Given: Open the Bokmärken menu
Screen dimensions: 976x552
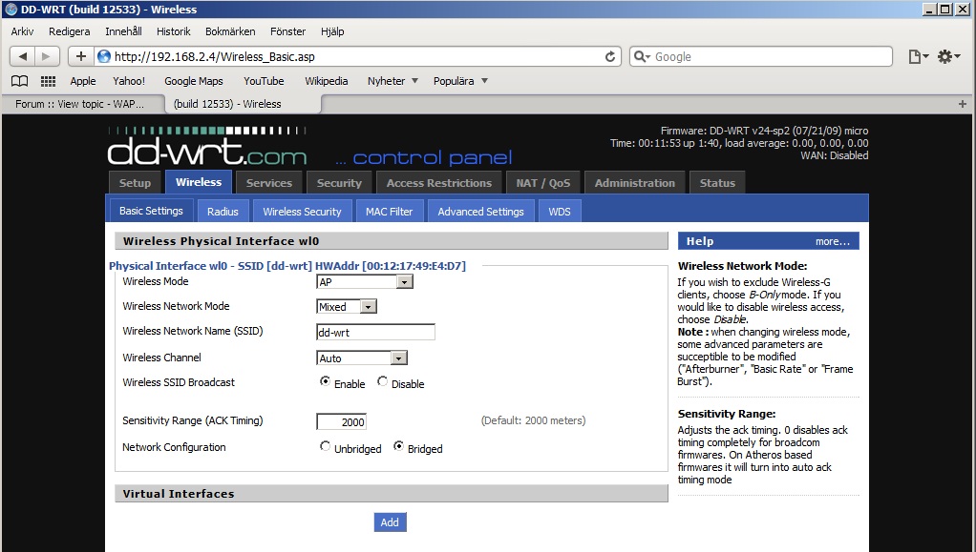Looking at the screenshot, I should [230, 31].
